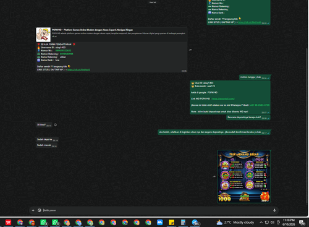Click the link preview title text
The image size is (309, 227).
92,30
